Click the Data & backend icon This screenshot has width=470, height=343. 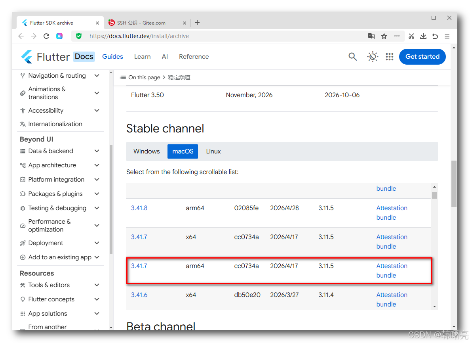(23, 151)
